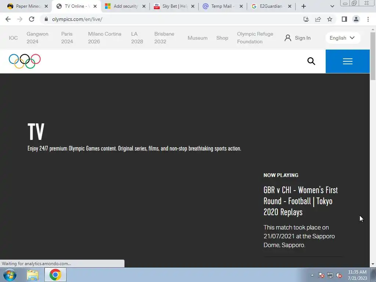Click the Sign In text
376x282 pixels.
tap(303, 38)
